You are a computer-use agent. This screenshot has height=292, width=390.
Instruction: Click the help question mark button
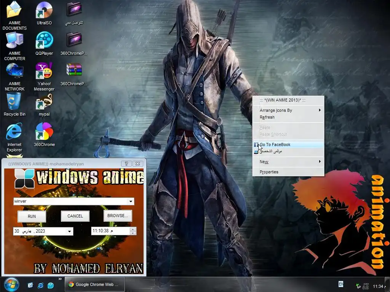click(126, 163)
